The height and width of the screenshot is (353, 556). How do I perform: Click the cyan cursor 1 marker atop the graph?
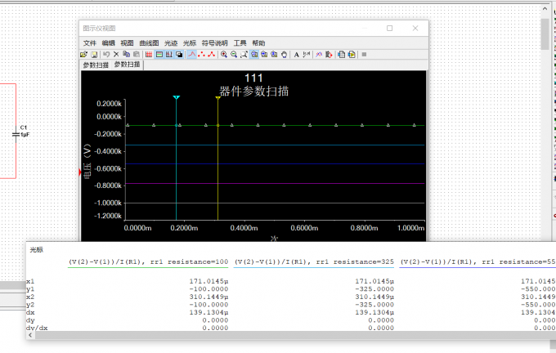[x=177, y=97]
